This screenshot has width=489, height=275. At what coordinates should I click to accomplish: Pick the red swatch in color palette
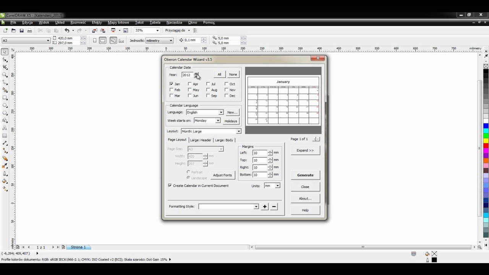(486, 146)
